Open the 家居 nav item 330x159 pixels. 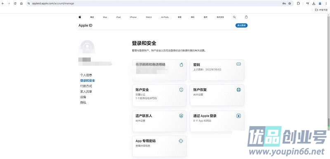coord(179,17)
